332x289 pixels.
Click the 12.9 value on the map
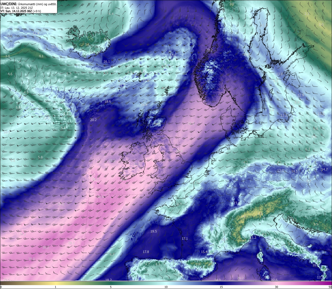pos(300,95)
